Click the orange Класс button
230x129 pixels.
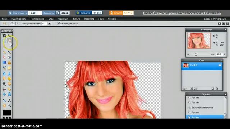[x=116, y=13]
